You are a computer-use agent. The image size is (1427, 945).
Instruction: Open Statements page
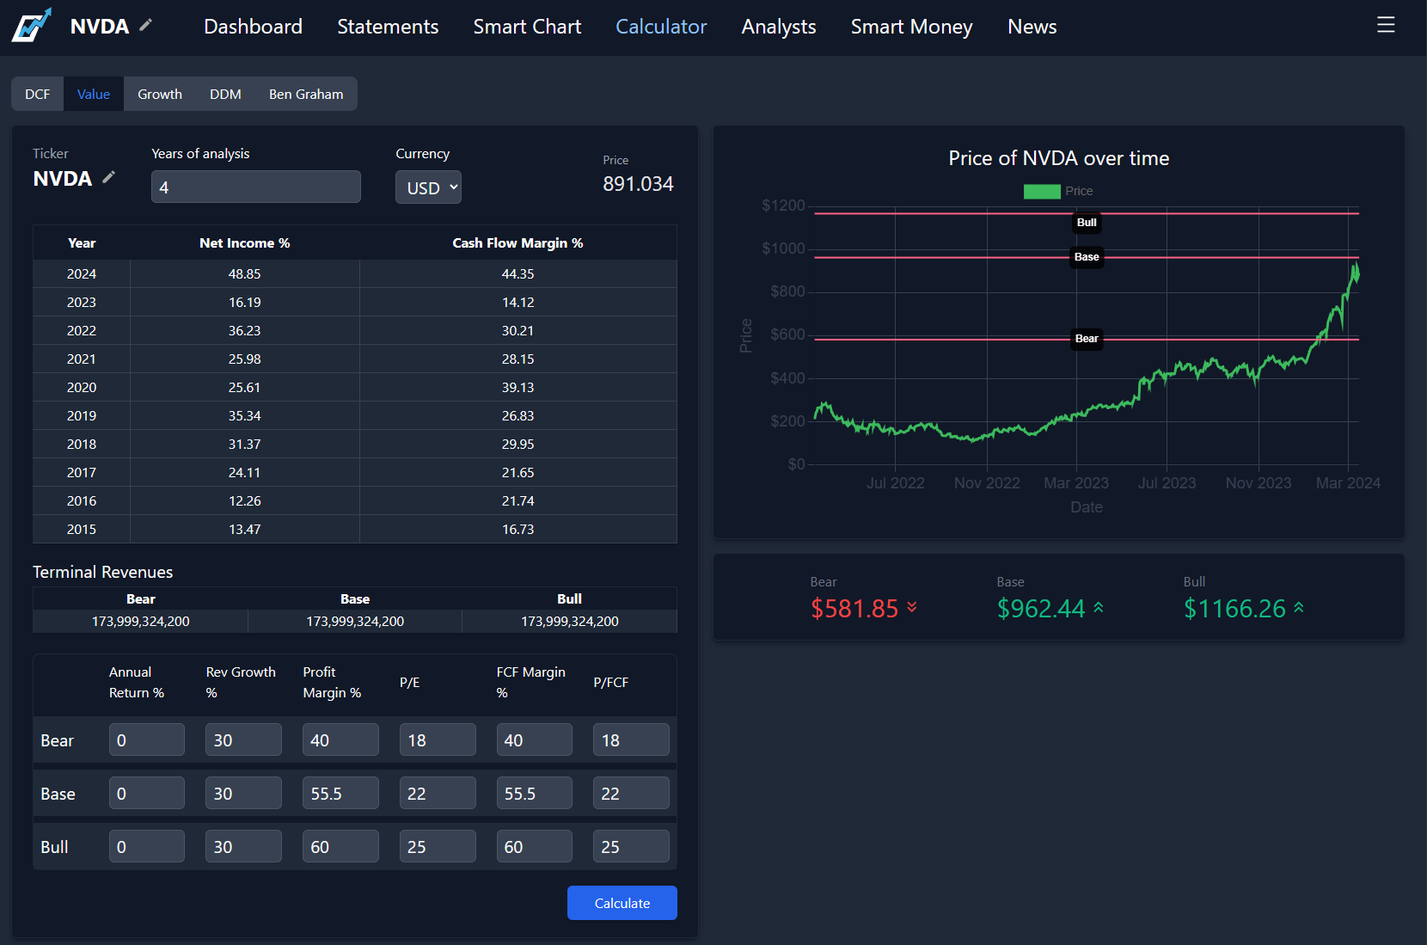[388, 27]
